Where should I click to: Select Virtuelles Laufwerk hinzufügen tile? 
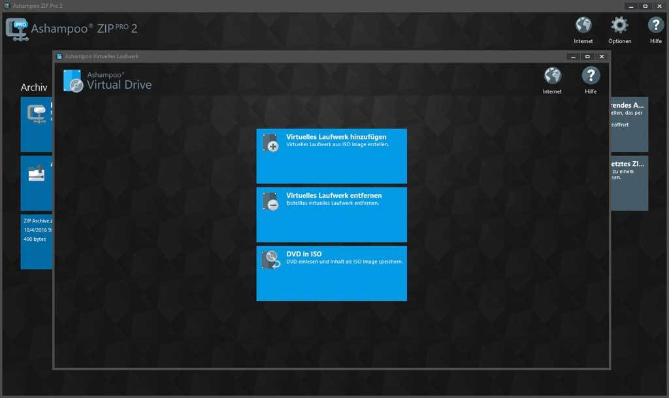[331, 156]
